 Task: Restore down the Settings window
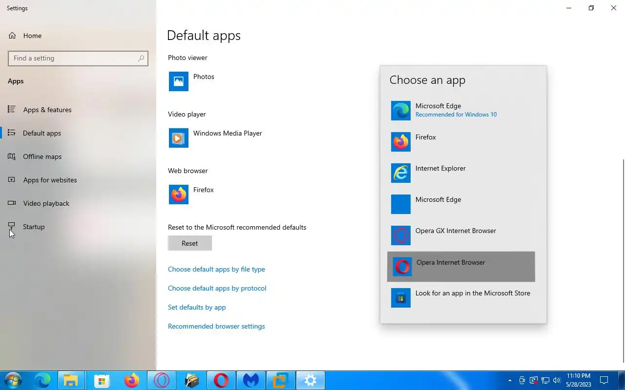click(591, 8)
